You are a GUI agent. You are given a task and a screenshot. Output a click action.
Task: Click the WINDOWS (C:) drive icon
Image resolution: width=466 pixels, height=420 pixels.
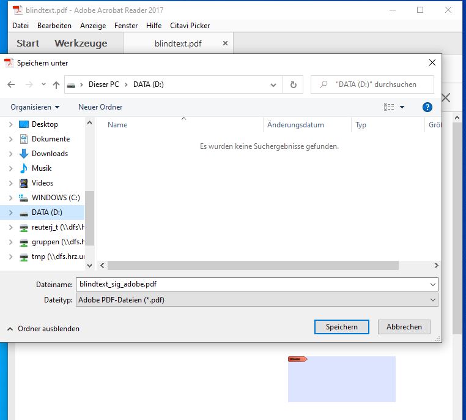coord(23,198)
